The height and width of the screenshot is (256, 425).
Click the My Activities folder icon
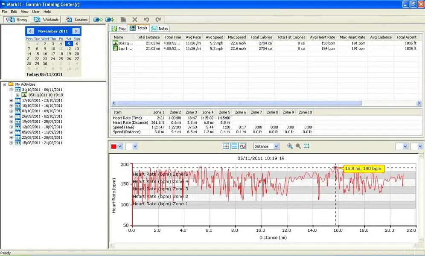click(11, 84)
